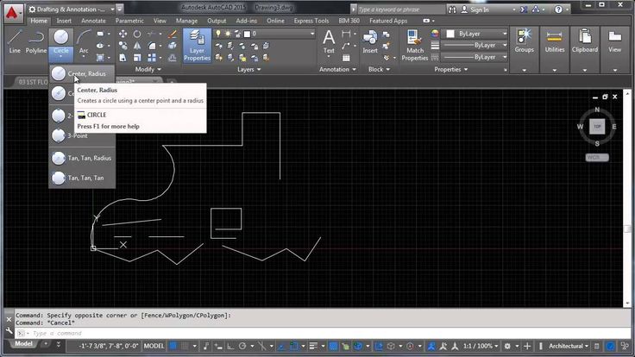This screenshot has width=635, height=357.
Task: Choose Tan, Tan, Radius circle option
Action: [82, 158]
